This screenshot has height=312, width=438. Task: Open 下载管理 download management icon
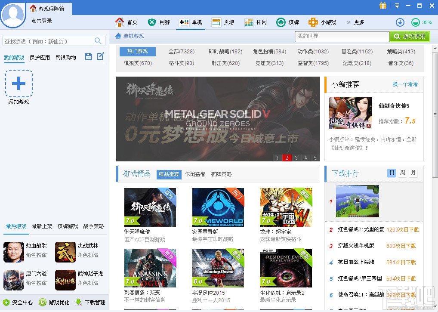[78, 302]
